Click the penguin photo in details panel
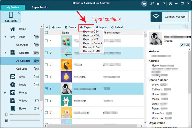The image size is (192, 128). (156, 39)
